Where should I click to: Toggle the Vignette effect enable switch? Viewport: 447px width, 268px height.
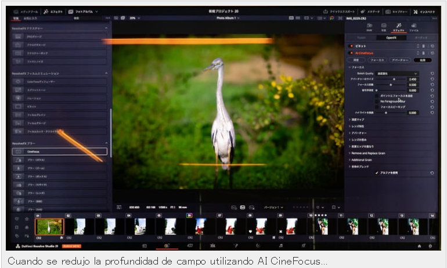point(351,46)
